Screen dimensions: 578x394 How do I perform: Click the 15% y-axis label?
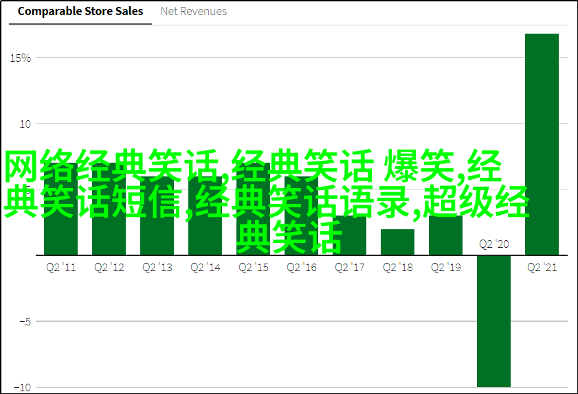point(21,58)
